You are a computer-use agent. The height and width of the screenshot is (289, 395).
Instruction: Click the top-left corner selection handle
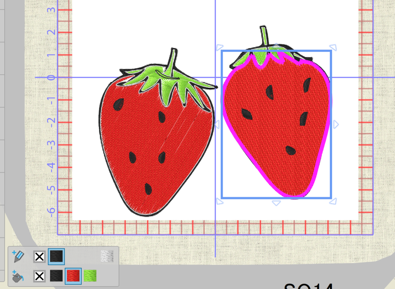click(x=219, y=47)
